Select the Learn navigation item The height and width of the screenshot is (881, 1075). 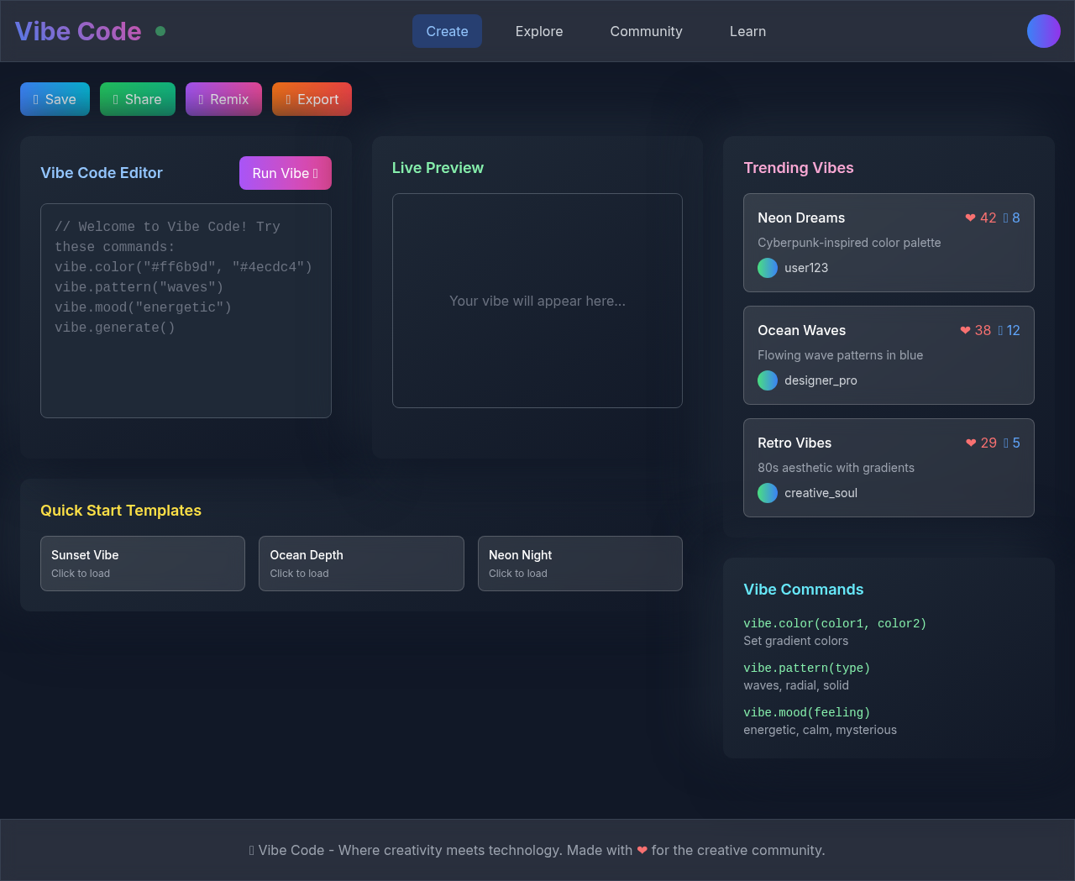coord(747,31)
